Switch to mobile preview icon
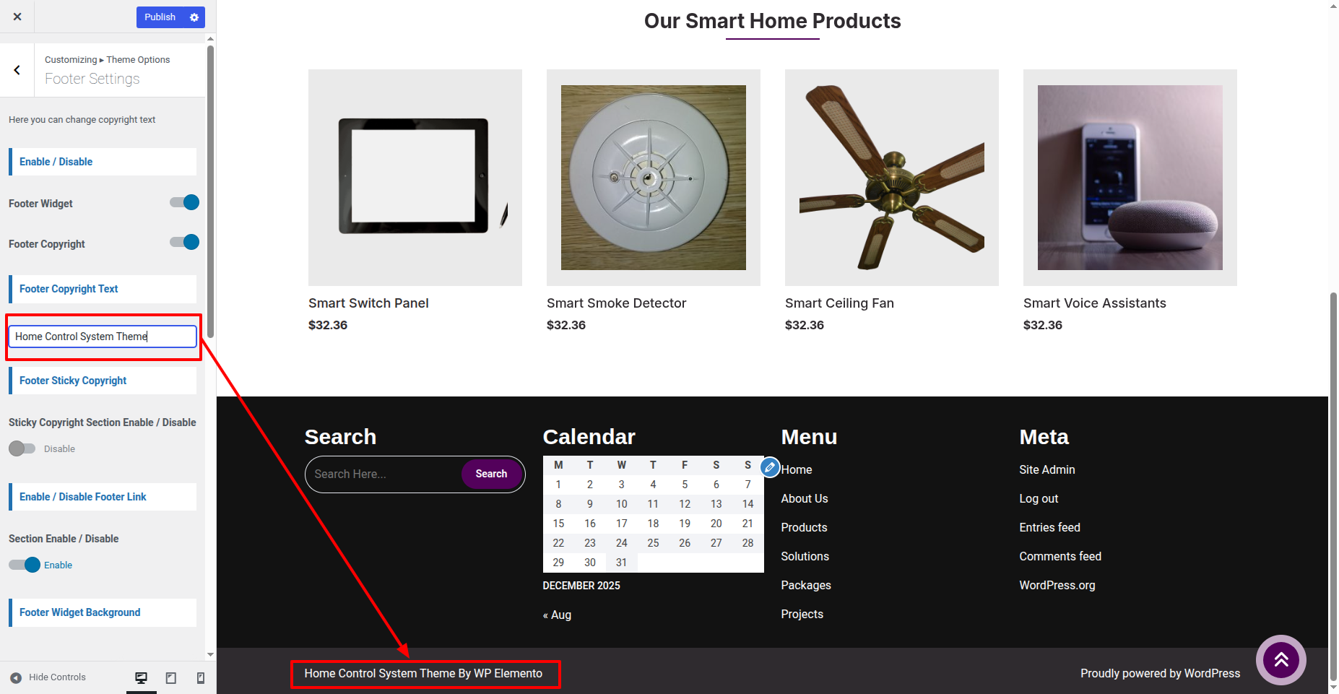Screen dimensions: 1339x694 tap(201, 677)
